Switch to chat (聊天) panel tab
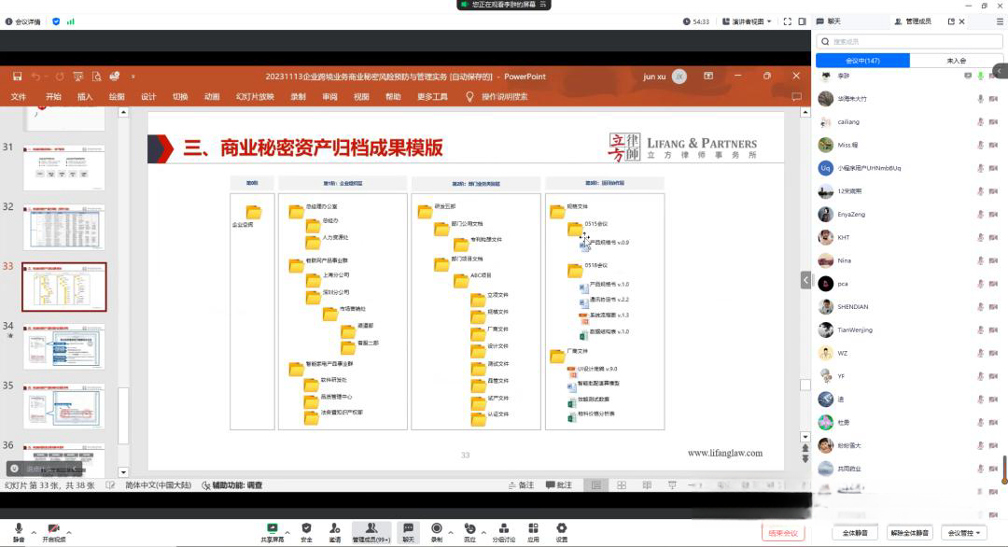The width and height of the screenshot is (1008, 547). pos(829,21)
